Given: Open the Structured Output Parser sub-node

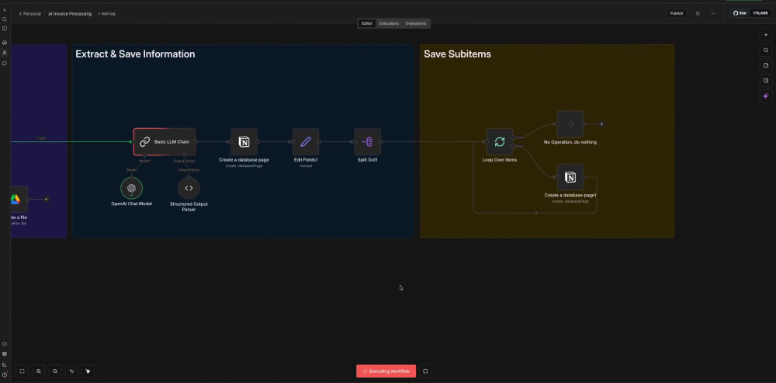Looking at the screenshot, I should [x=189, y=188].
